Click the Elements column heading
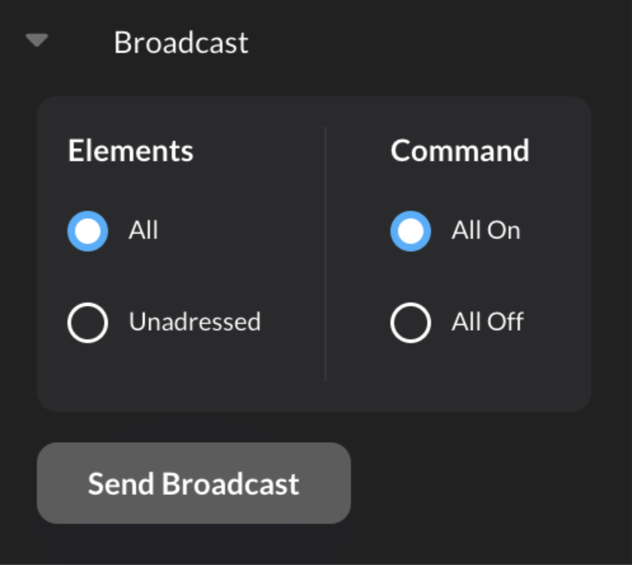632x565 pixels. [x=130, y=151]
